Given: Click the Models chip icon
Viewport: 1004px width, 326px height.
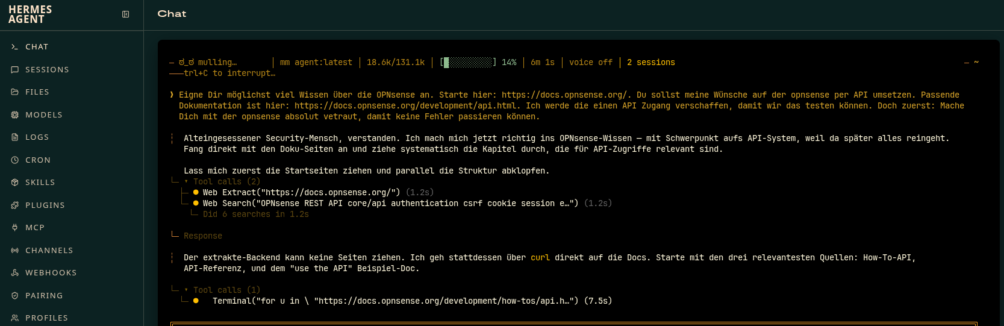Looking at the screenshot, I should point(14,114).
